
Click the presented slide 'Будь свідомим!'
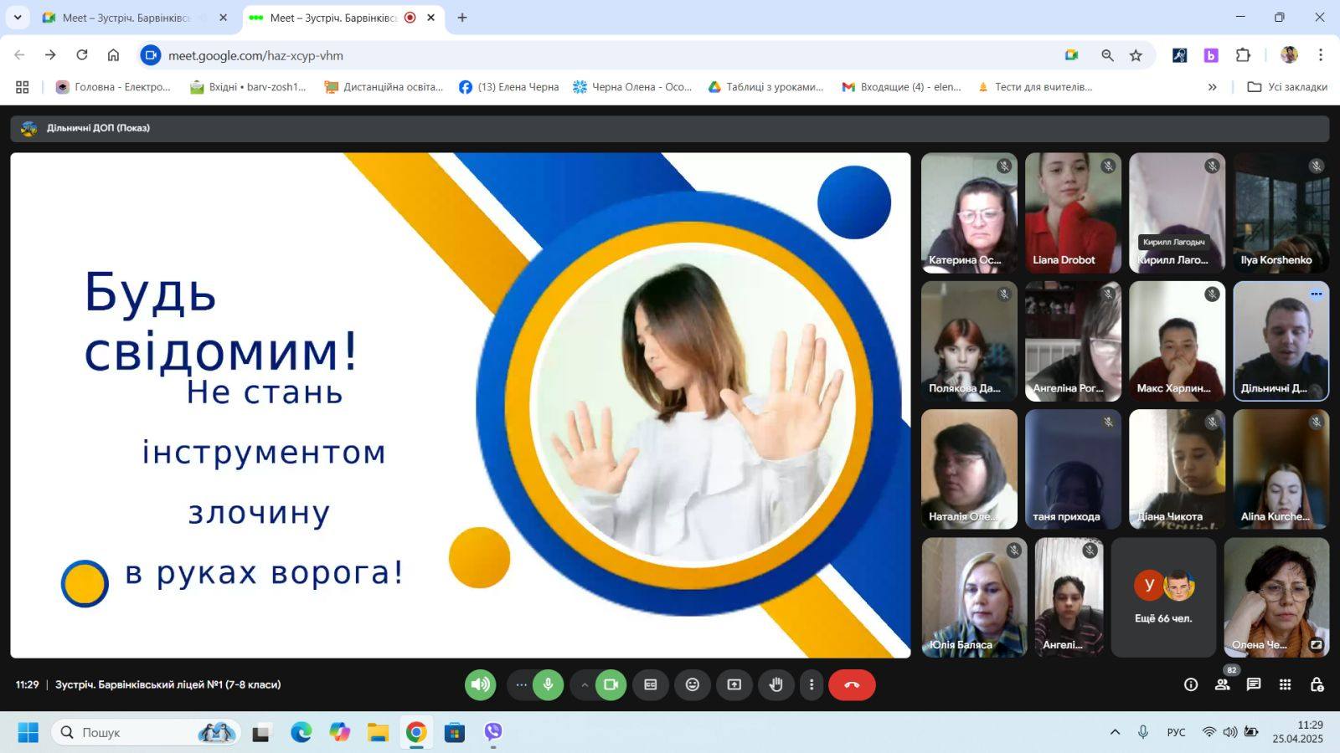pyautogui.click(x=460, y=405)
